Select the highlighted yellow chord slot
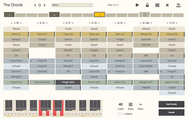188x119 pixels. 99,15
